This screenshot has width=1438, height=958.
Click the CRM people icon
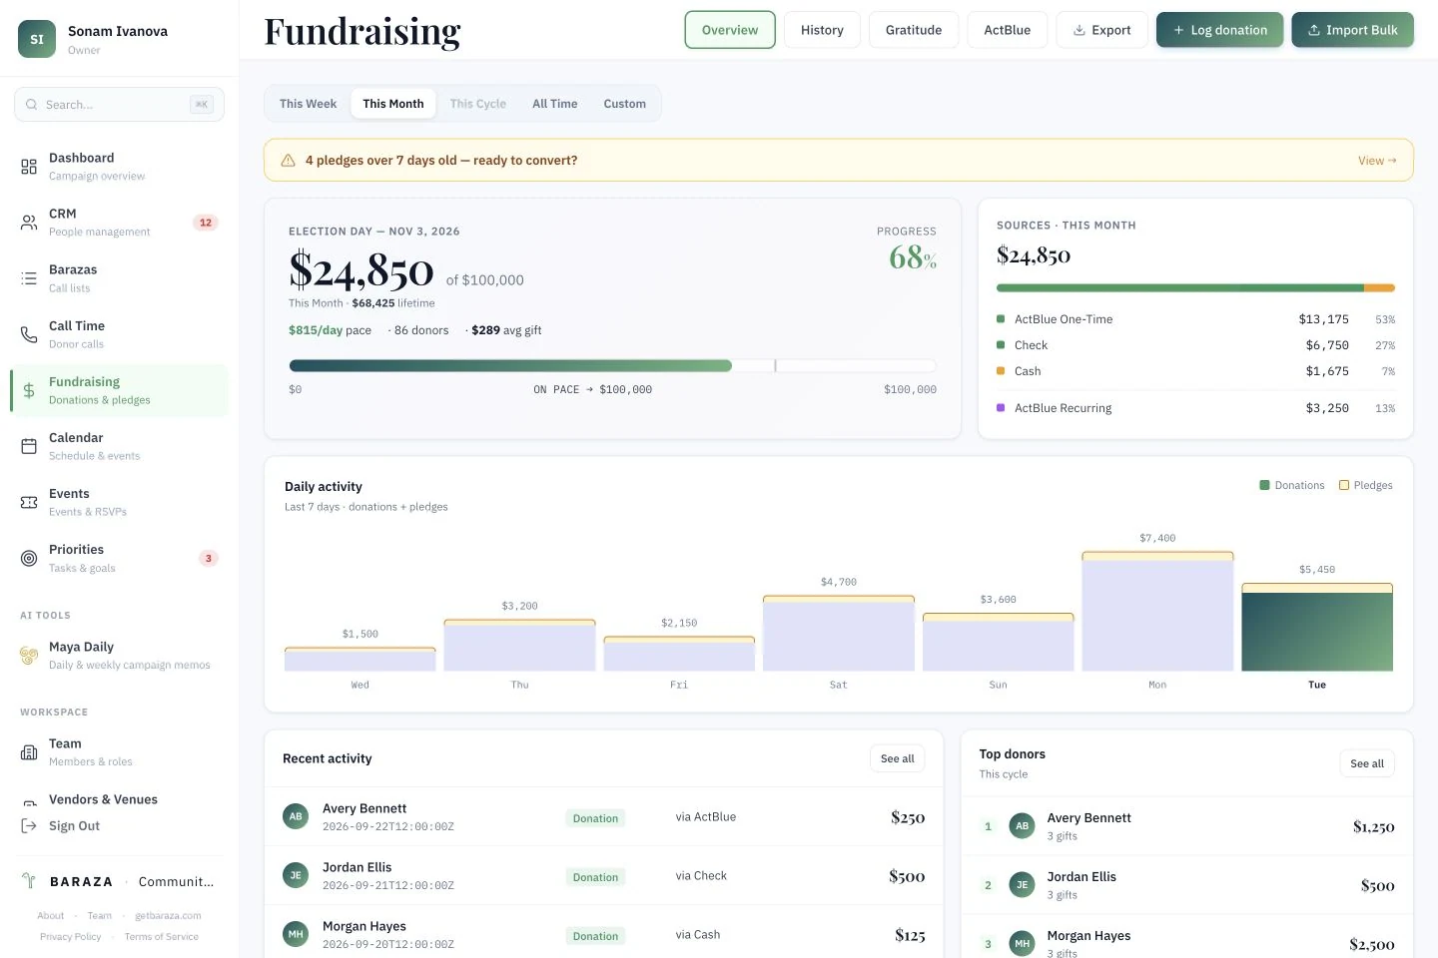pyautogui.click(x=29, y=223)
